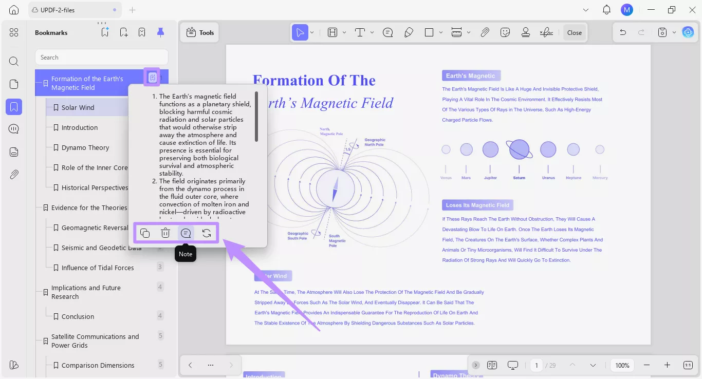
Task: Set actual size with 1:1 button
Action: click(688, 365)
